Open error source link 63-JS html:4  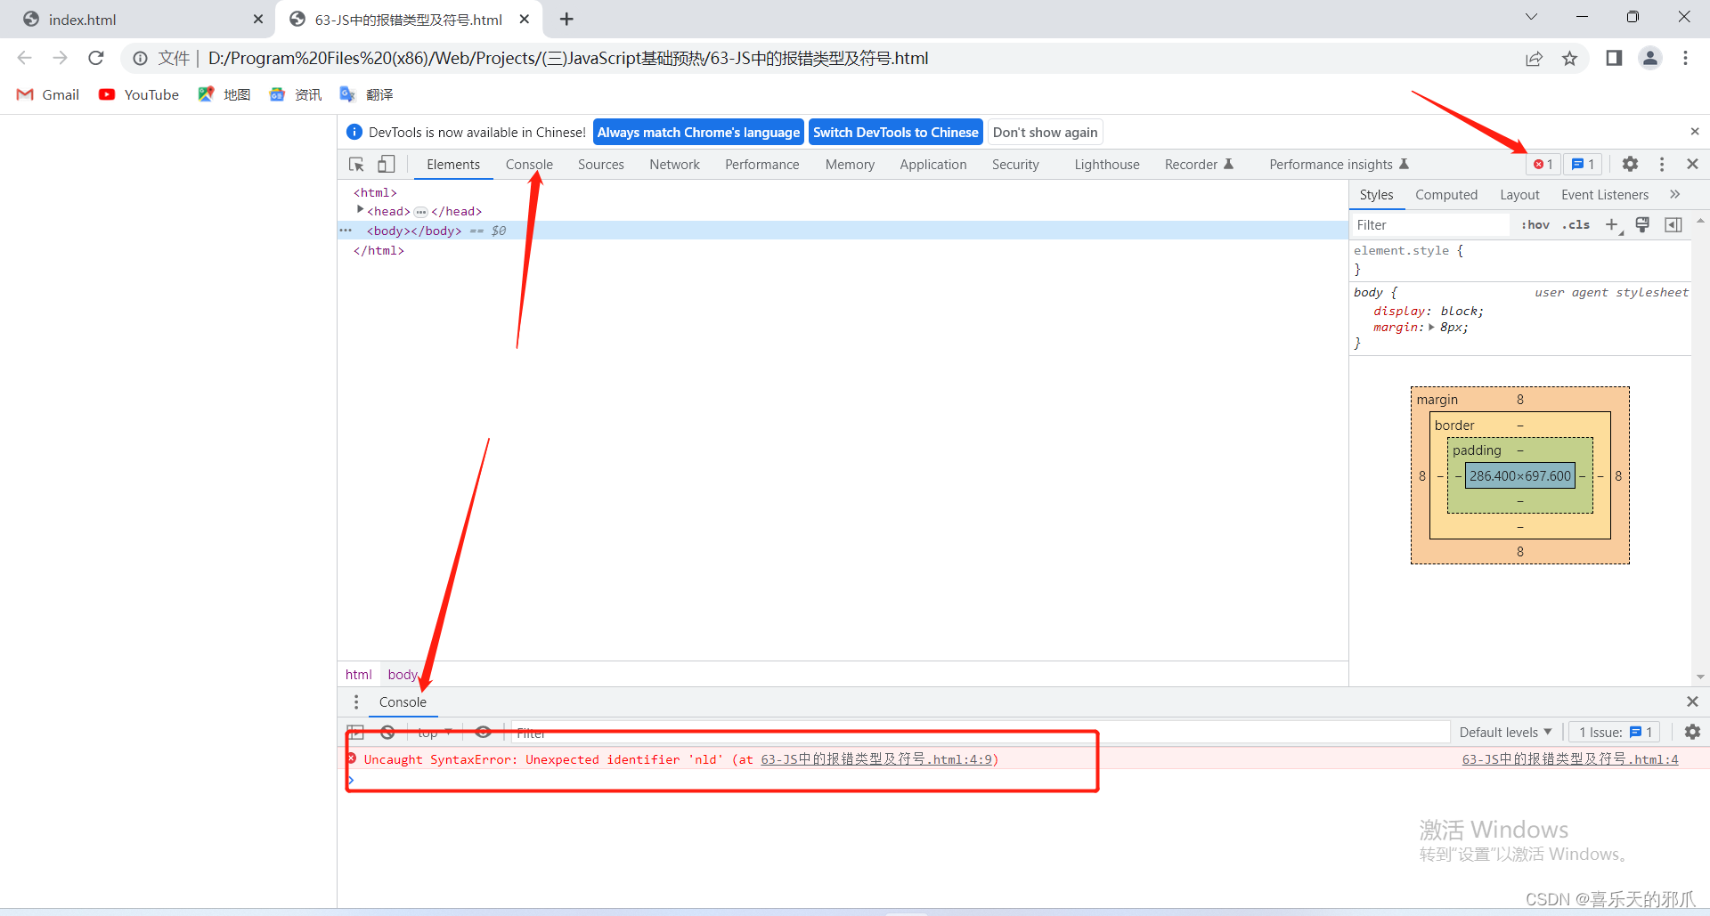(1570, 759)
